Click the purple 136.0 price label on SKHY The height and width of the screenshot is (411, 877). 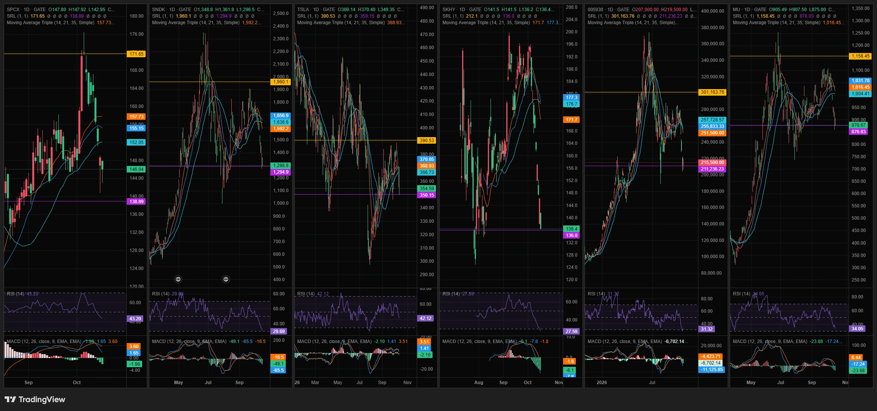[x=571, y=235]
